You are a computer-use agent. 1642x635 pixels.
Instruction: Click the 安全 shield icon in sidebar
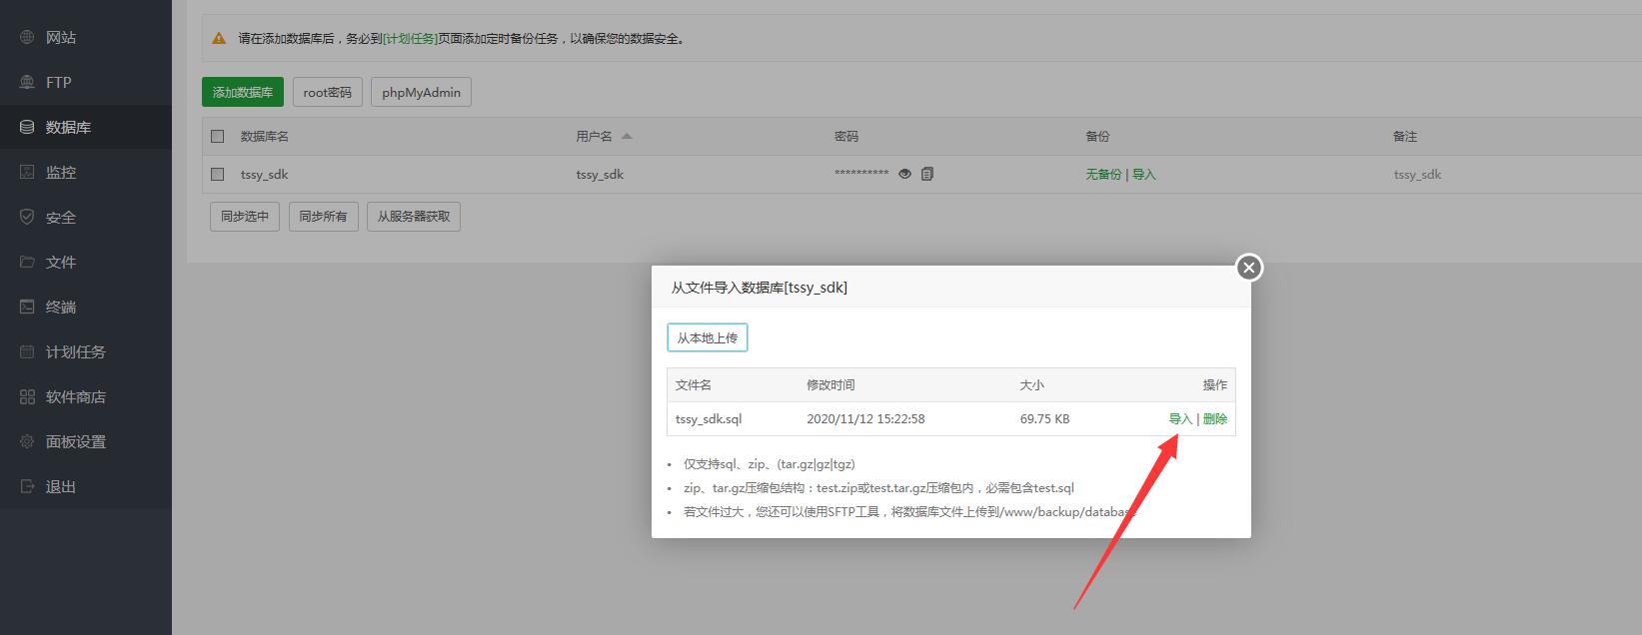(x=27, y=217)
